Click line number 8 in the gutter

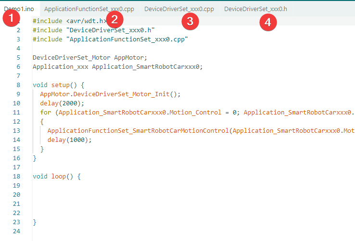pos(18,85)
